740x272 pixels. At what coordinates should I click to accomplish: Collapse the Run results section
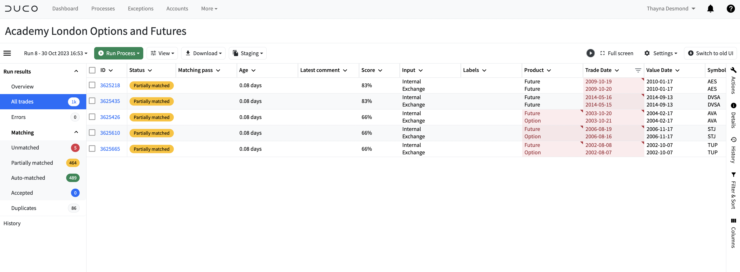tap(76, 71)
